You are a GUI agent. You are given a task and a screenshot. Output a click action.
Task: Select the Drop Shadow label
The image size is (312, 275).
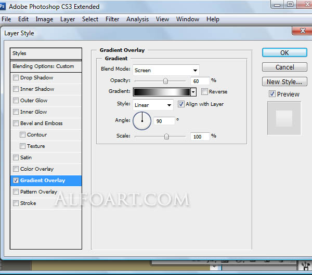tap(36, 77)
